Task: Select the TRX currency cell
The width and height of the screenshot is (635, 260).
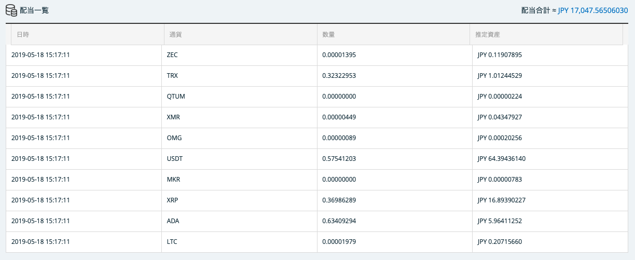Action: (173, 76)
